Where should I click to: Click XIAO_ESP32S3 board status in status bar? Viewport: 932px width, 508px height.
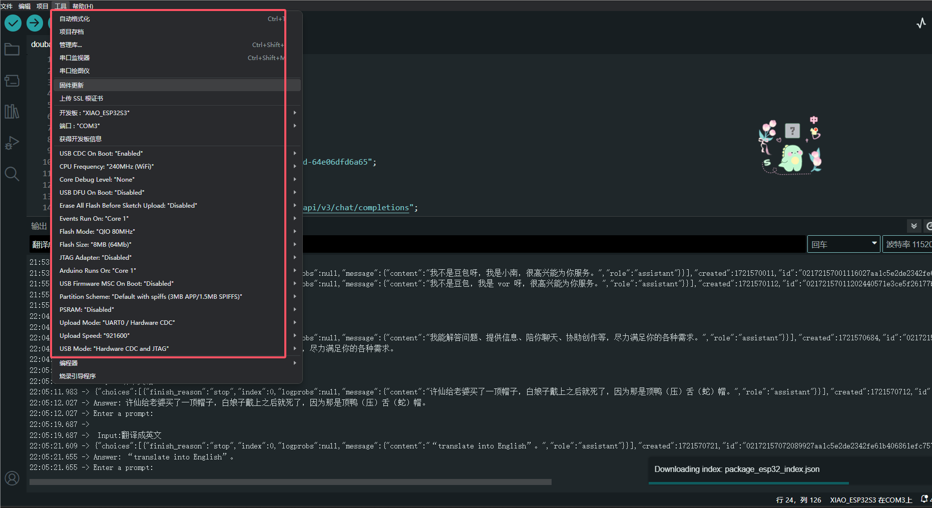(x=870, y=500)
